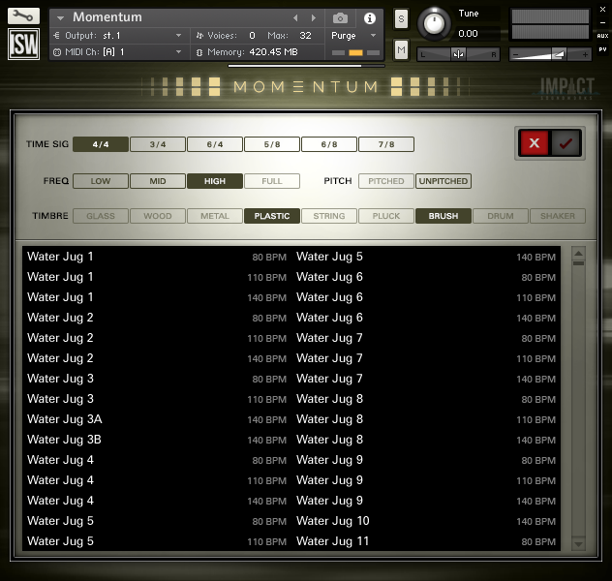Select Water Jug 1 at 110 BPM
Viewport: 612px width, 581px height.
[157, 277]
